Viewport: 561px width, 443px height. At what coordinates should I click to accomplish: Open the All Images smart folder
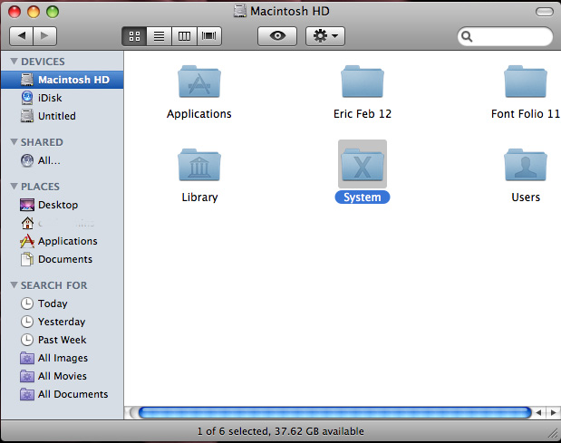click(x=63, y=358)
